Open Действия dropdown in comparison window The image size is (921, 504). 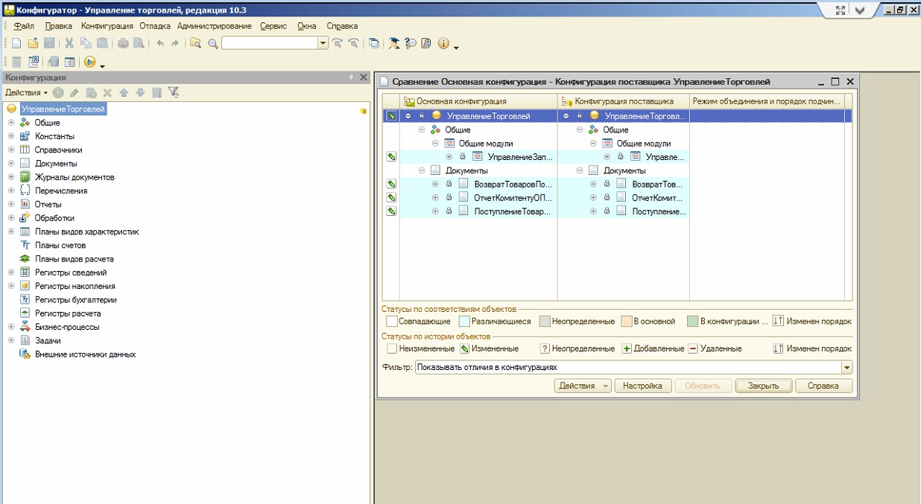(582, 386)
